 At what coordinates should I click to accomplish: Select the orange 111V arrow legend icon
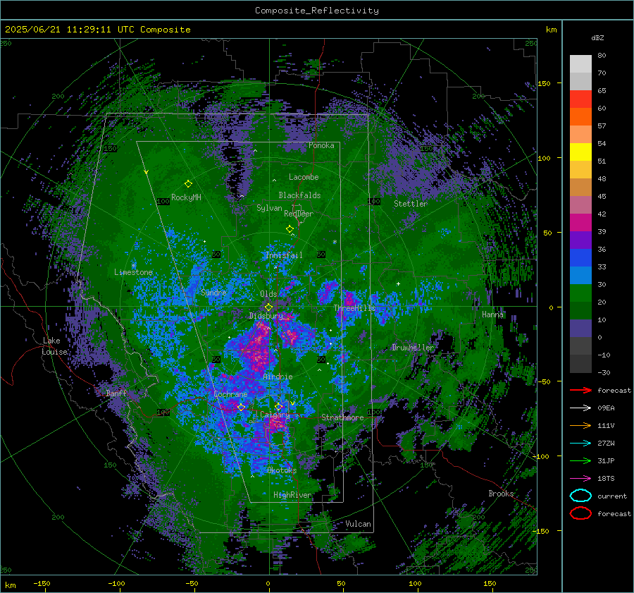click(x=580, y=425)
